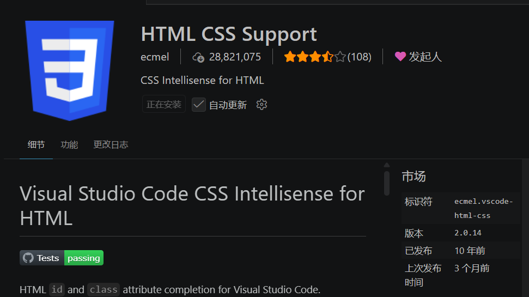The height and width of the screenshot is (297, 529).
Task: Toggle the 自动更新 checkbox
Action: click(x=199, y=105)
